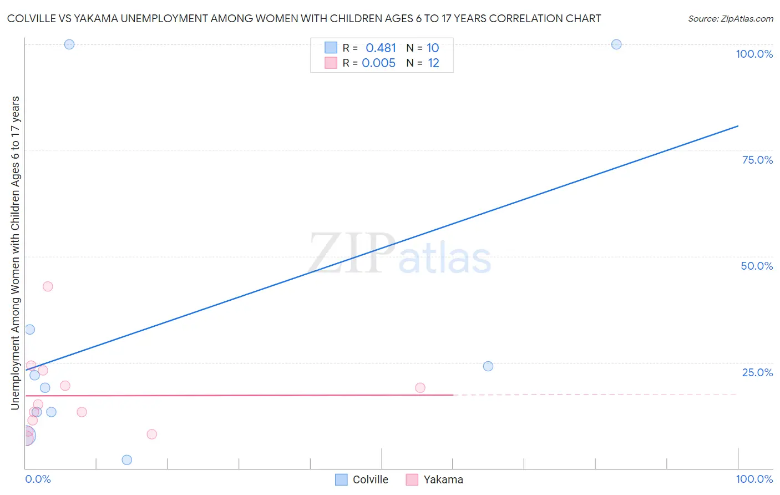Click the blue swatch in R = 0.481 legend row

coord(331,48)
